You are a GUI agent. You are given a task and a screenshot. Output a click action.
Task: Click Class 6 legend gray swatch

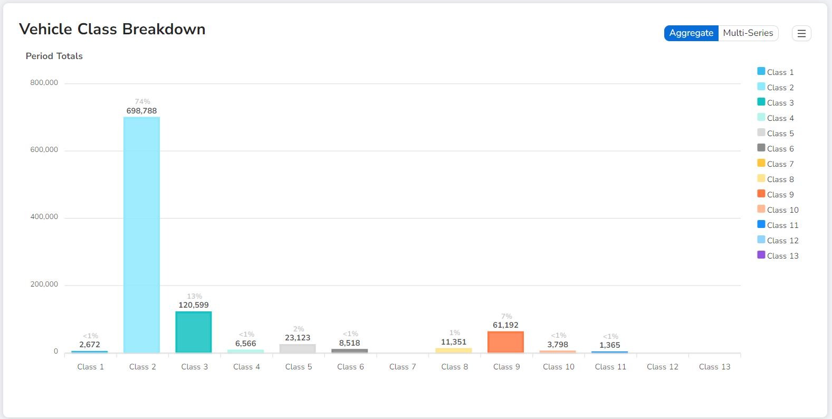(761, 148)
